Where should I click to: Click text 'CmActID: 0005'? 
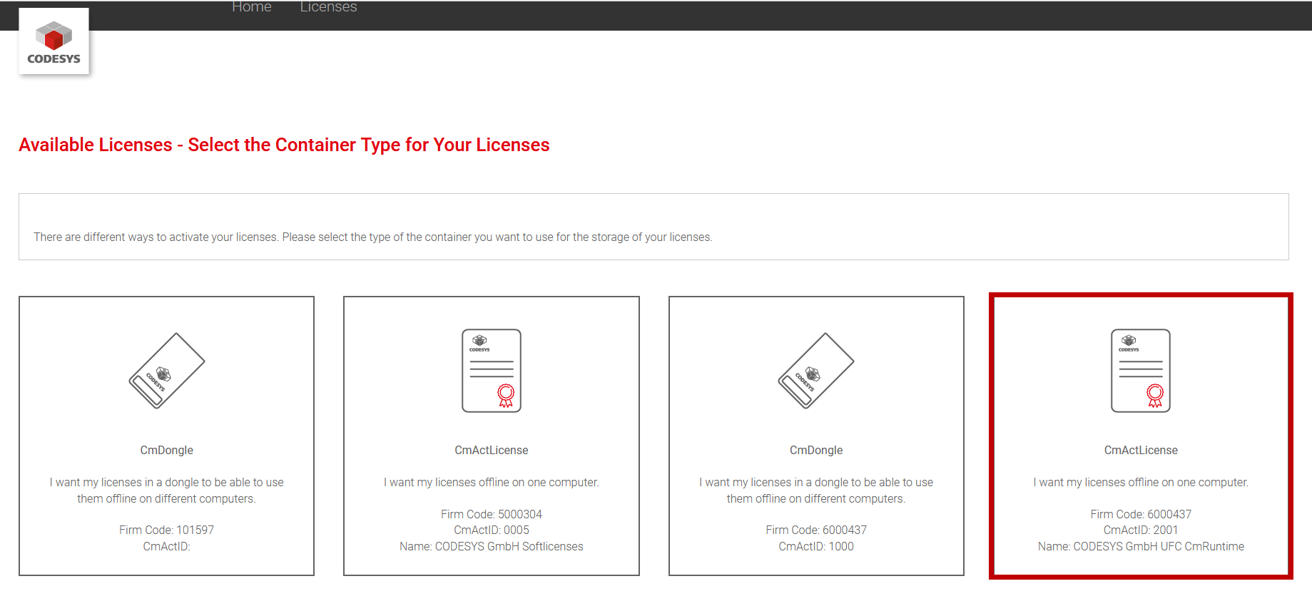pos(492,530)
